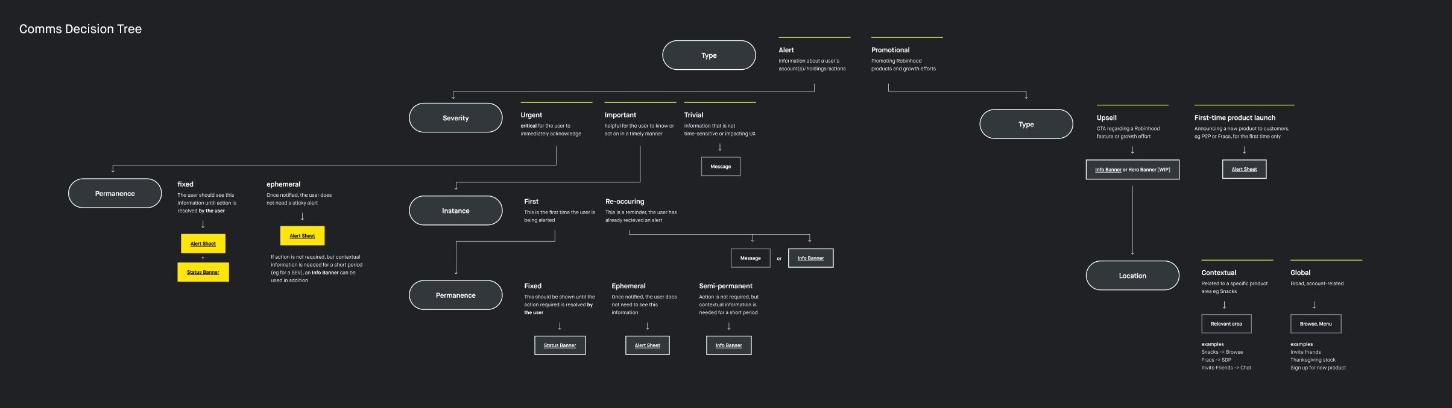Open Alert Sheet between Status Banner and Info Banner
Image resolution: width=1452 pixels, height=408 pixels.
point(648,345)
